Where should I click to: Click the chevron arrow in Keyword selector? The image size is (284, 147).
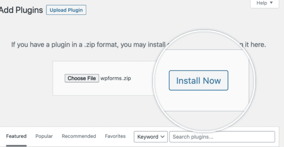pos(163,137)
